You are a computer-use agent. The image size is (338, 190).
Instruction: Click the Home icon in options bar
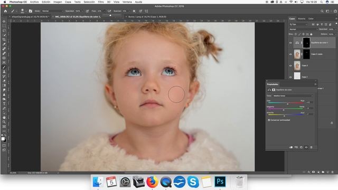point(5,11)
